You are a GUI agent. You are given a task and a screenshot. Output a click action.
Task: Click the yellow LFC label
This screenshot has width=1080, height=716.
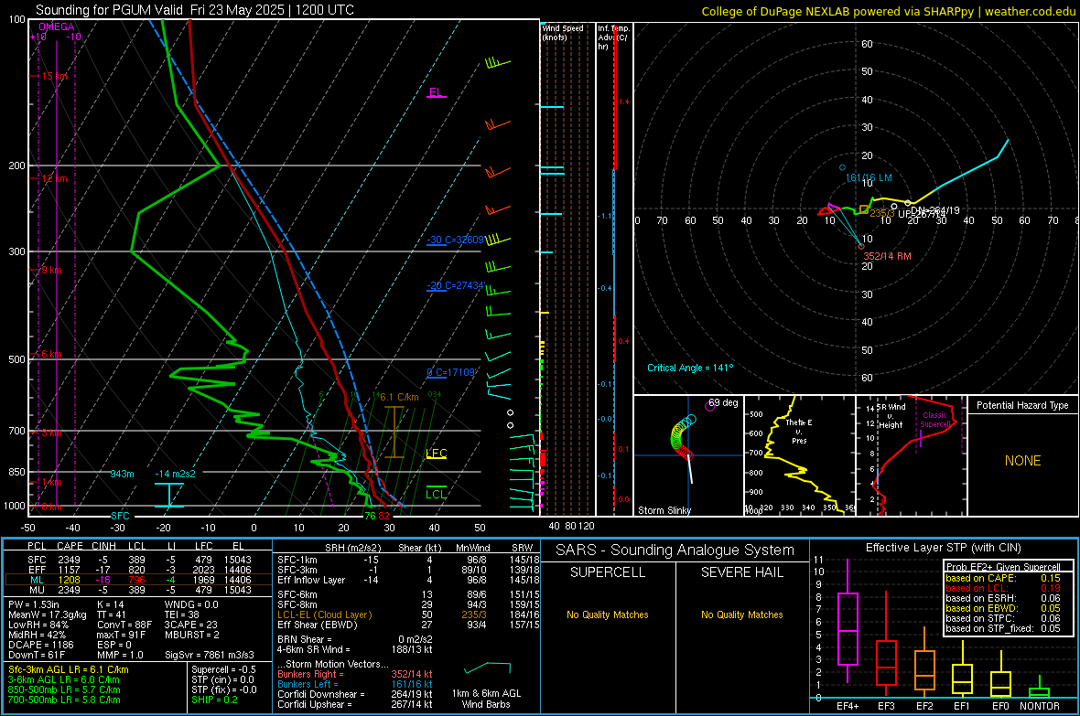tap(436, 453)
